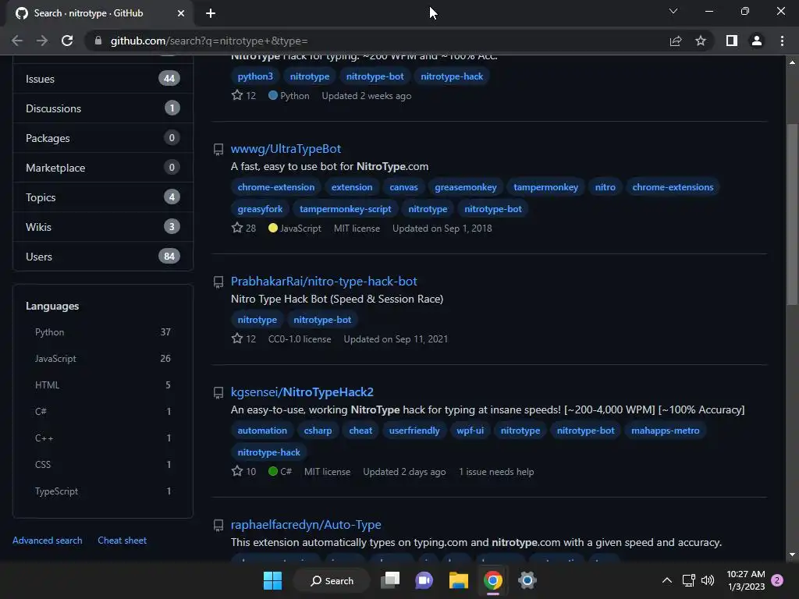Click repo icon beside wwwg/UltraTypeBot
Image resolution: width=799 pixels, height=599 pixels.
[x=218, y=149]
